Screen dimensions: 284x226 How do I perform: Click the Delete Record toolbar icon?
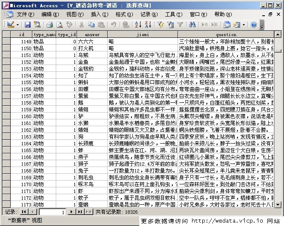[x=215, y=25]
